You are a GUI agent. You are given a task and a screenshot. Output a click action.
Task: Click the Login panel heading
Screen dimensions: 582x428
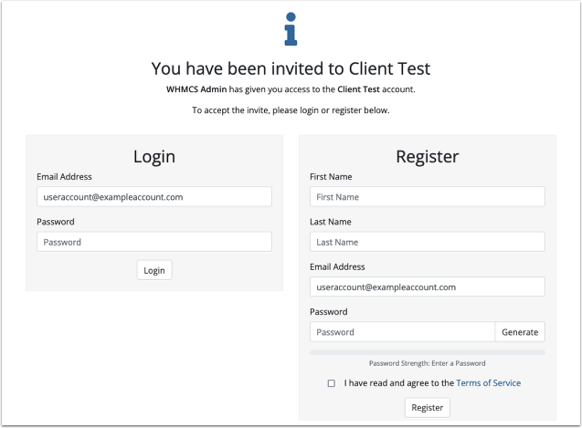click(x=154, y=156)
